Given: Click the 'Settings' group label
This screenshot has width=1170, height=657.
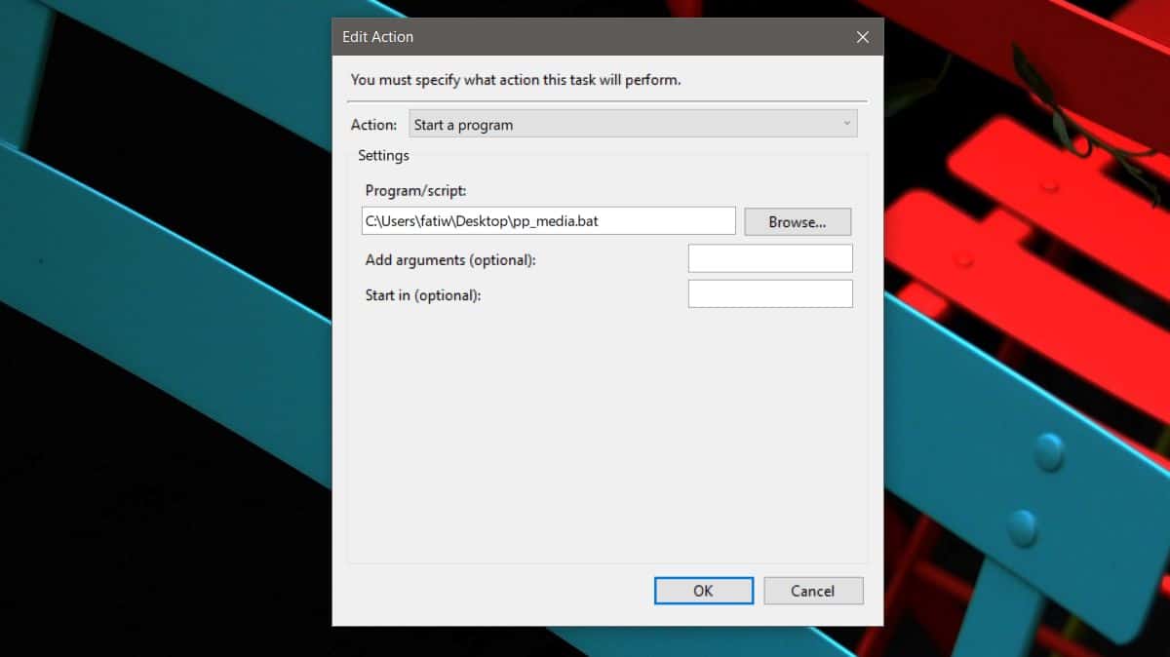Looking at the screenshot, I should click(x=383, y=155).
